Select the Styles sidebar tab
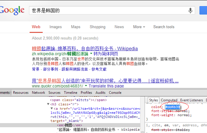The height and width of the screenshot is (133, 207). point(154,100)
